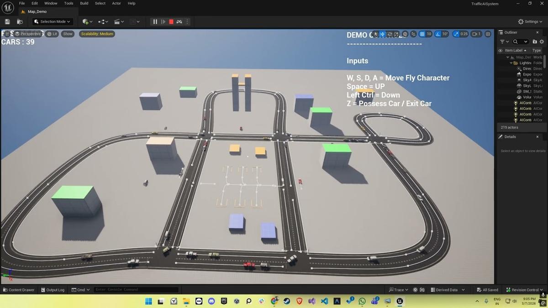Open rotation snap value 10°
Screen dimensions: 548x308
click(445, 34)
